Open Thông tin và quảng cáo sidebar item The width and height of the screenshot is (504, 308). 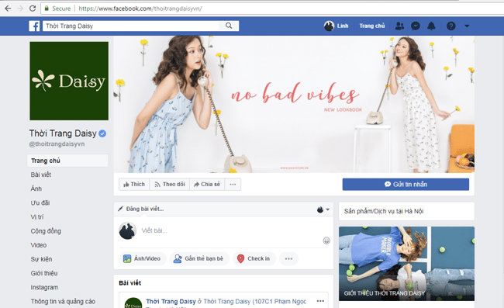[x=63, y=302]
